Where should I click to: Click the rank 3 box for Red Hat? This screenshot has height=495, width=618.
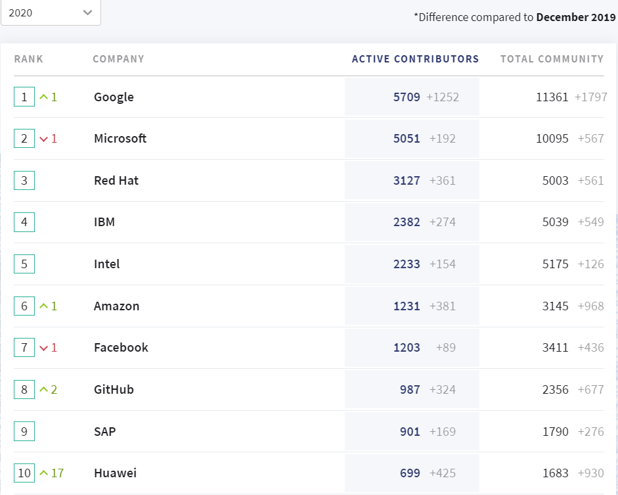click(24, 181)
